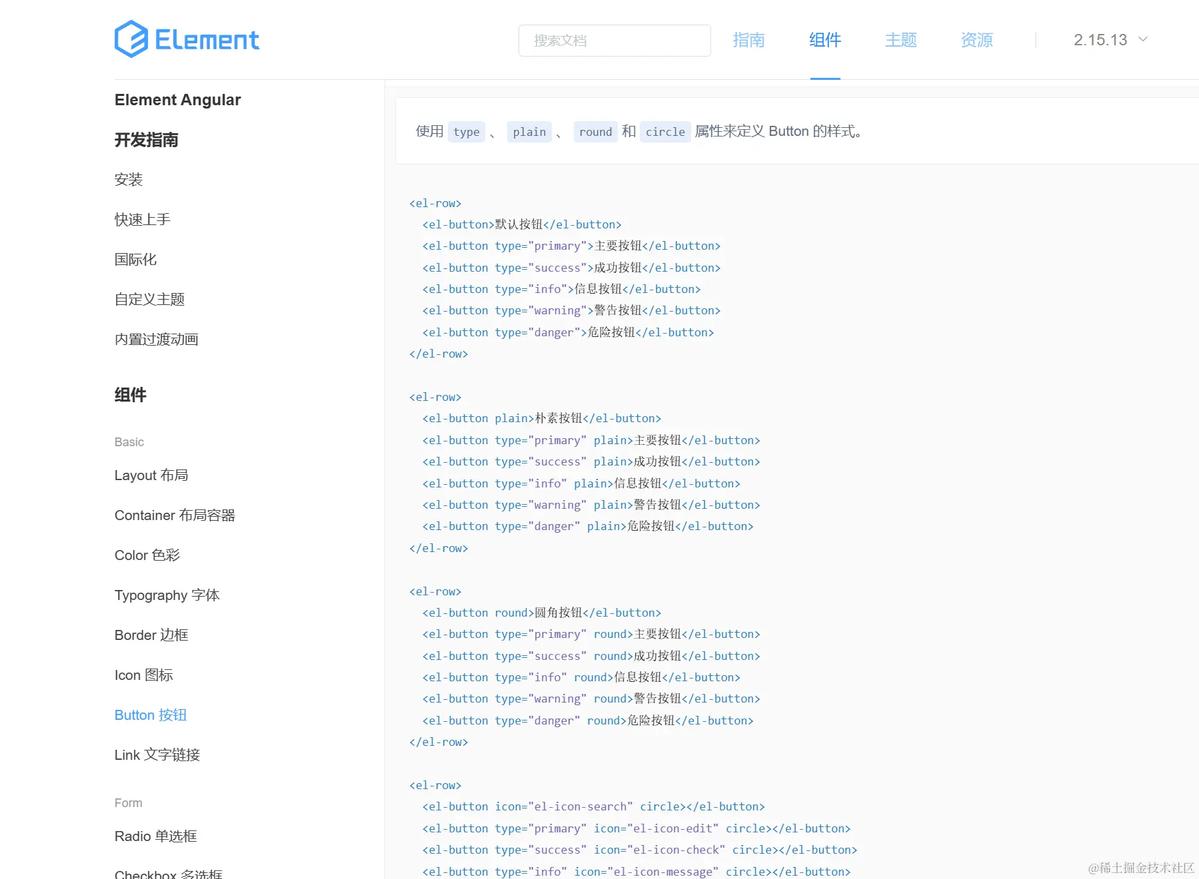Open the 安装 sidebar link

[x=129, y=180]
